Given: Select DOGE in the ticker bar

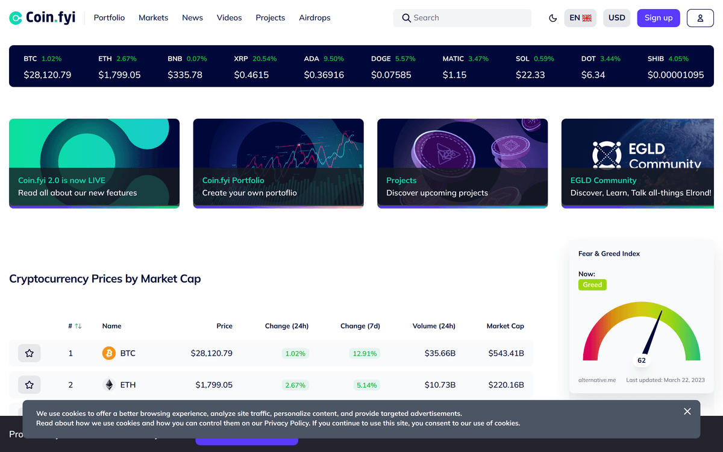Looking at the screenshot, I should tap(393, 67).
